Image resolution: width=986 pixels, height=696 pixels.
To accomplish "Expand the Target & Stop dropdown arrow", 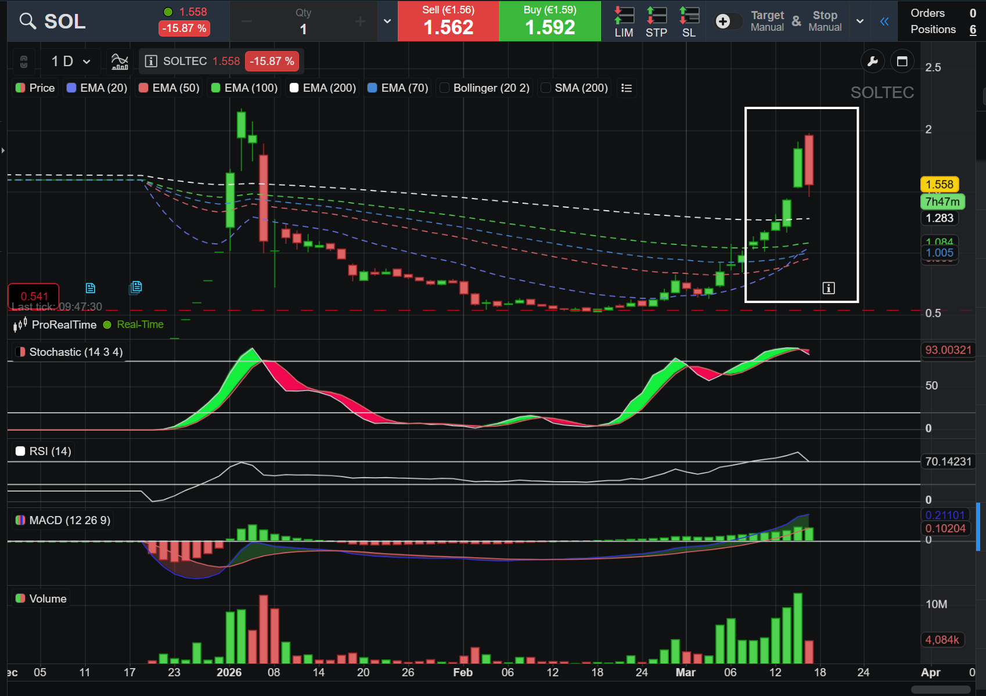I will point(860,21).
